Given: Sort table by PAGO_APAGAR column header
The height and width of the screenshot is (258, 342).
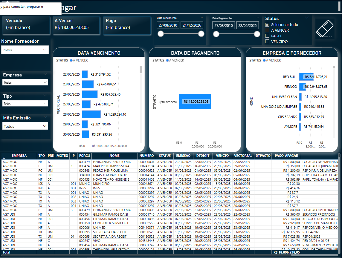Looking at the screenshot, I should click(x=286, y=156).
